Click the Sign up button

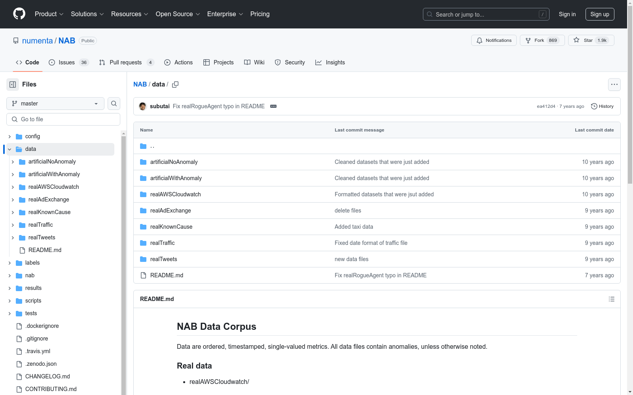(x=599, y=14)
